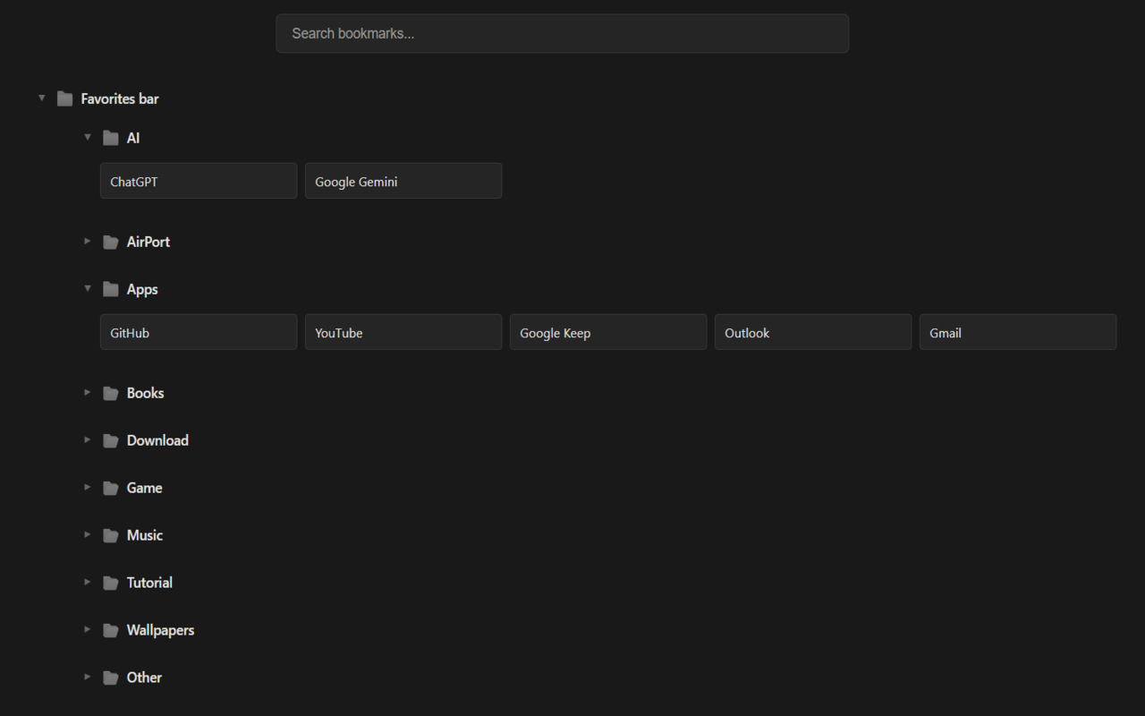Select the Wallpapers folder label
This screenshot has width=1145, height=716.
coord(160,630)
